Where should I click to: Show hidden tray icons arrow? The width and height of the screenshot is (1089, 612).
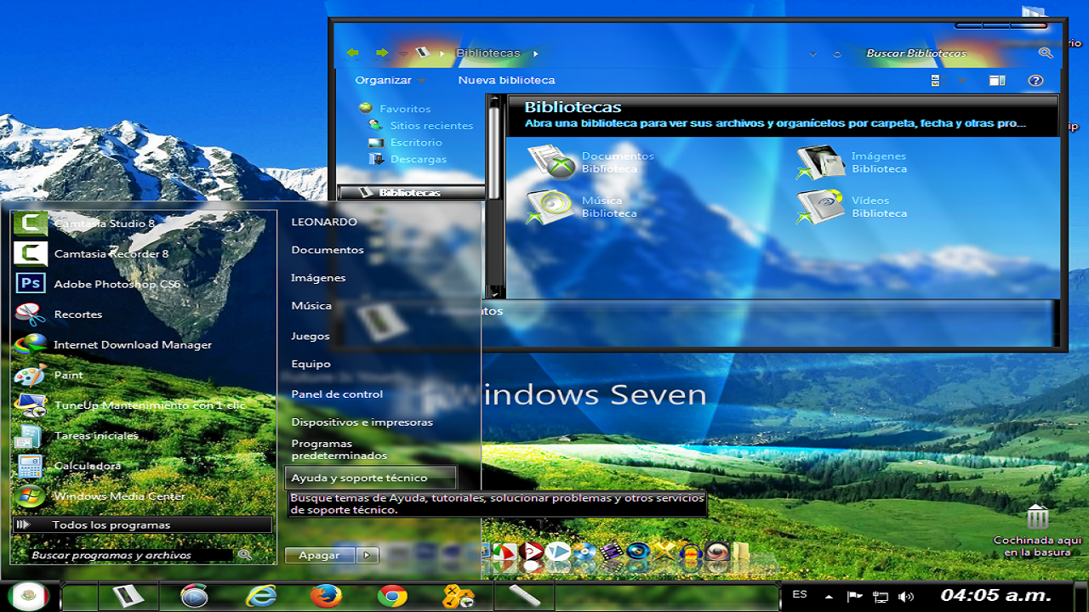click(x=830, y=596)
